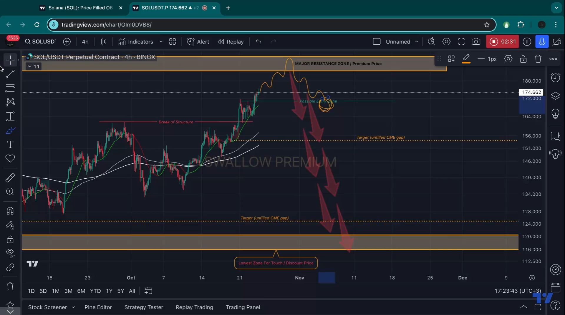Select the Trend Line tool
565x315 pixels.
pyautogui.click(x=10, y=74)
